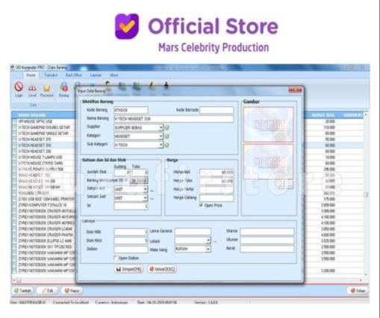
Task: Select the X-TECH GAMEPAD DOUBEL GETAR row
Action: click(x=43, y=128)
